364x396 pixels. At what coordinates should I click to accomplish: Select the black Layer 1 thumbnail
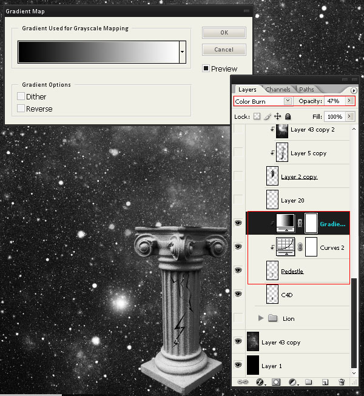[253, 365]
